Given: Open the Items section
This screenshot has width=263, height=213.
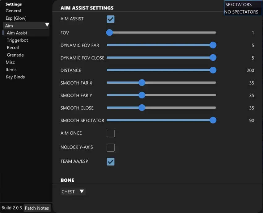Looking at the screenshot, I should 11,70.
